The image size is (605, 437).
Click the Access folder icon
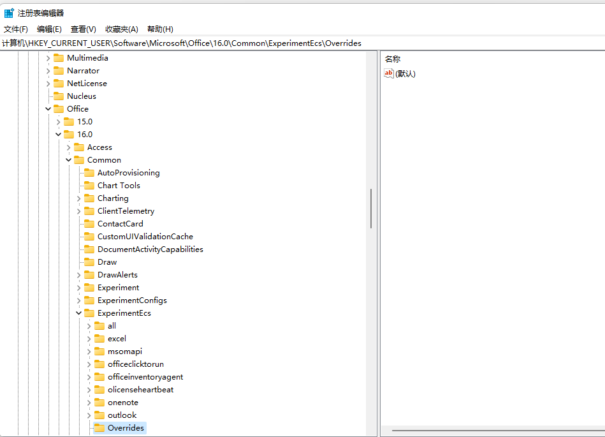coord(78,147)
